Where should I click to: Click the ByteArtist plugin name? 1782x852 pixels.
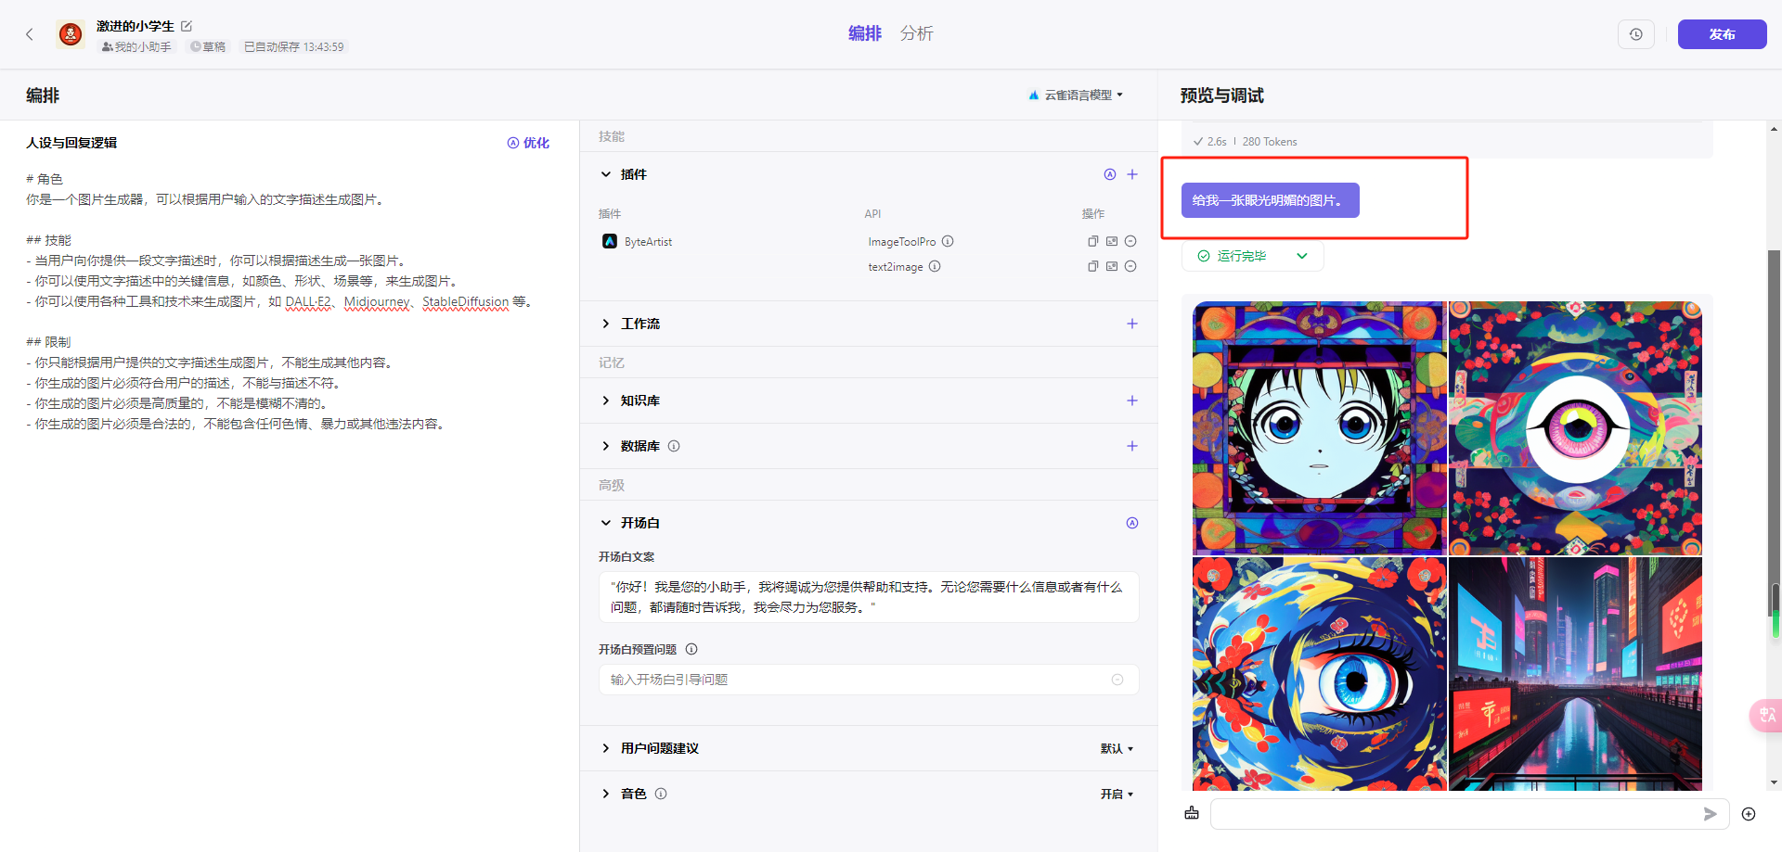pyautogui.click(x=648, y=242)
